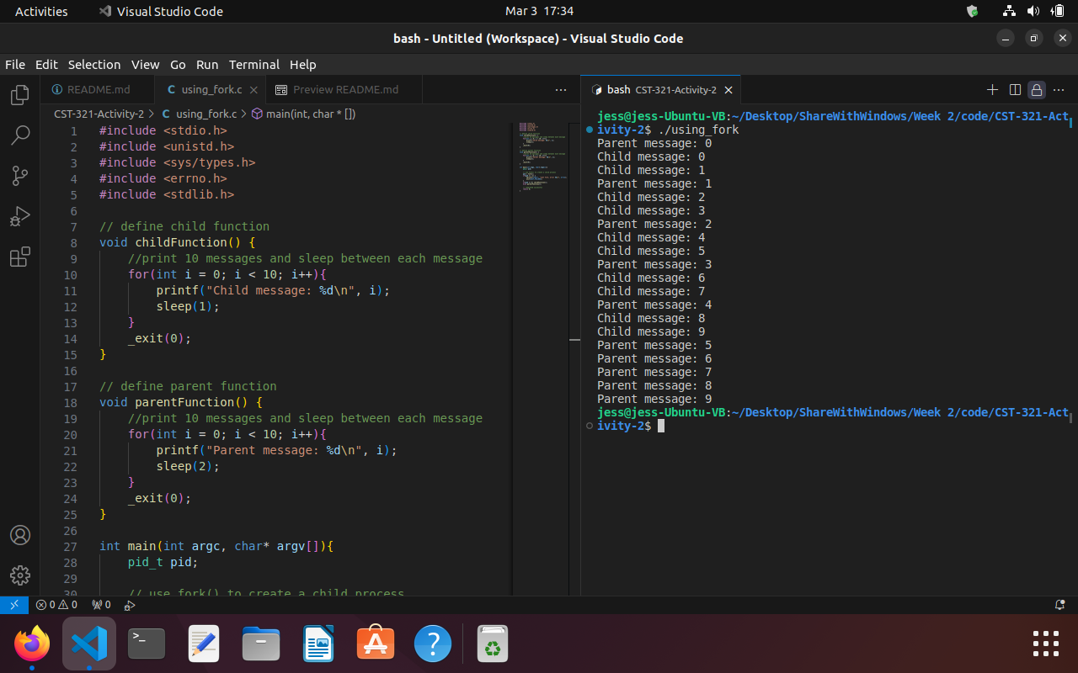The height and width of the screenshot is (673, 1078).
Task: Switch to the Preview README.md tab
Action: pos(344,89)
